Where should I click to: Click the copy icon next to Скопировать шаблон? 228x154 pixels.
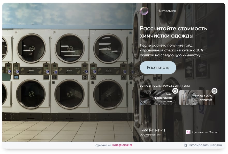click(185, 145)
